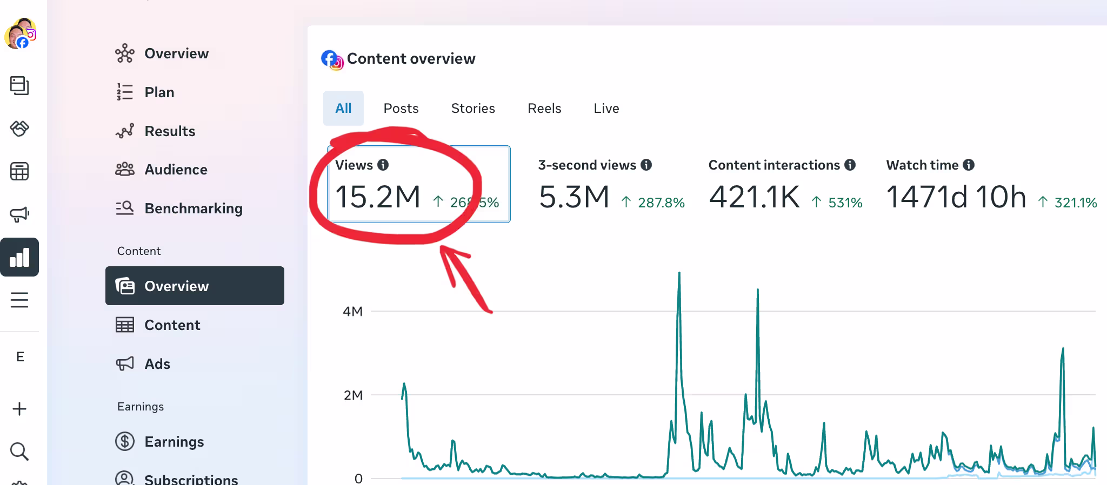Image resolution: width=1107 pixels, height=485 pixels.
Task: Select the Insights bar chart icon
Action: pos(19,257)
